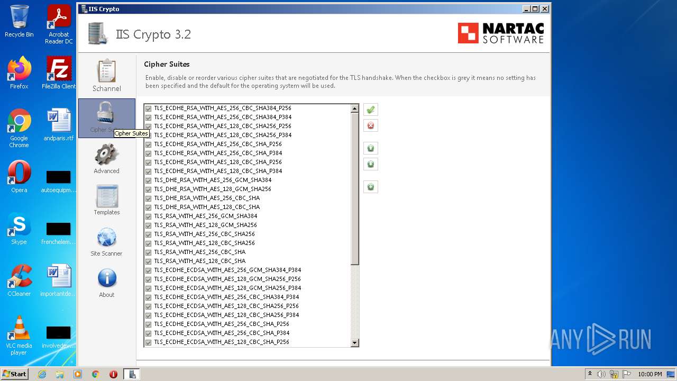The width and height of the screenshot is (677, 381).
Task: Open the FileZilla Client desktop icon
Action: tap(59, 73)
